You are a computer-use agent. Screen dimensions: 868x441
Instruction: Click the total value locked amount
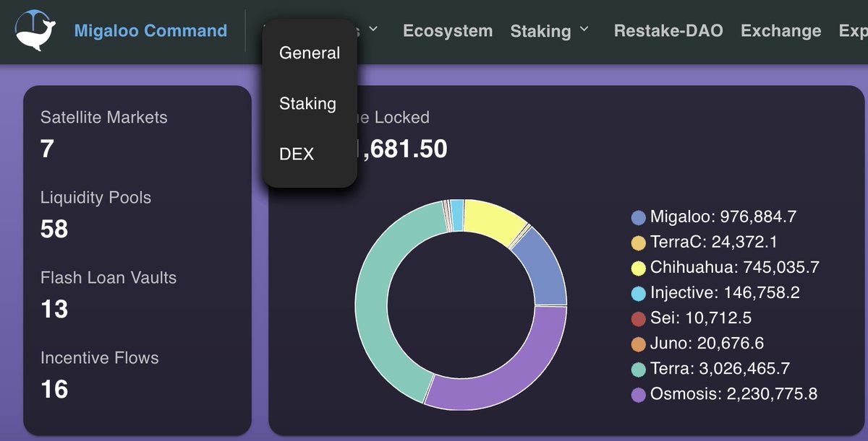point(401,149)
